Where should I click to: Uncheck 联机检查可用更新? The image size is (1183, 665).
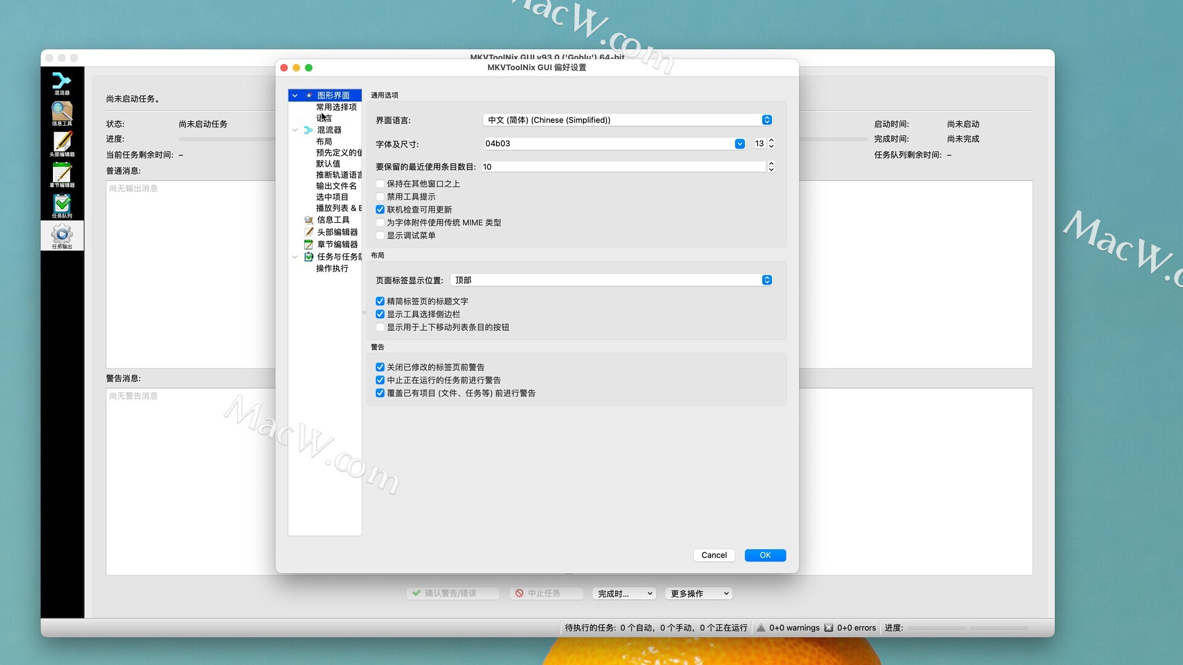coord(380,210)
